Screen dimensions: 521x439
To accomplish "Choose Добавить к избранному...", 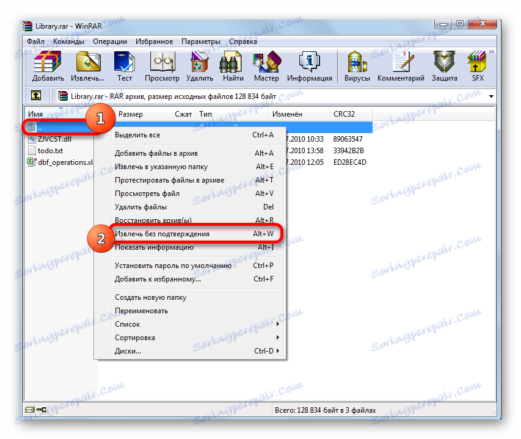I will (x=199, y=279).
